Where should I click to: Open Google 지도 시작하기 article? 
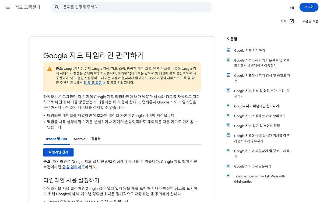250,50
